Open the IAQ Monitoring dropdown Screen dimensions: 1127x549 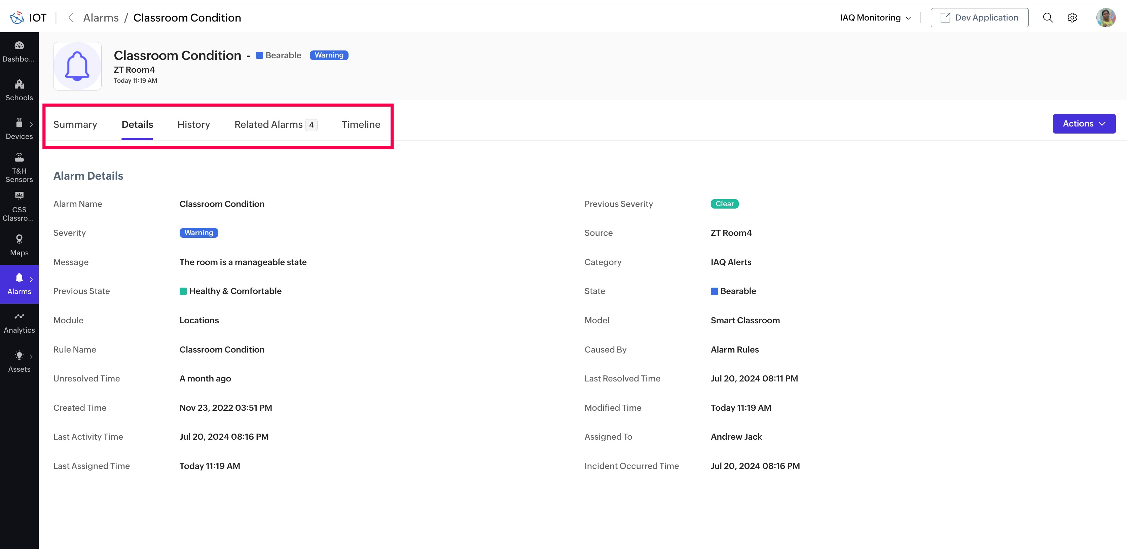875,17
